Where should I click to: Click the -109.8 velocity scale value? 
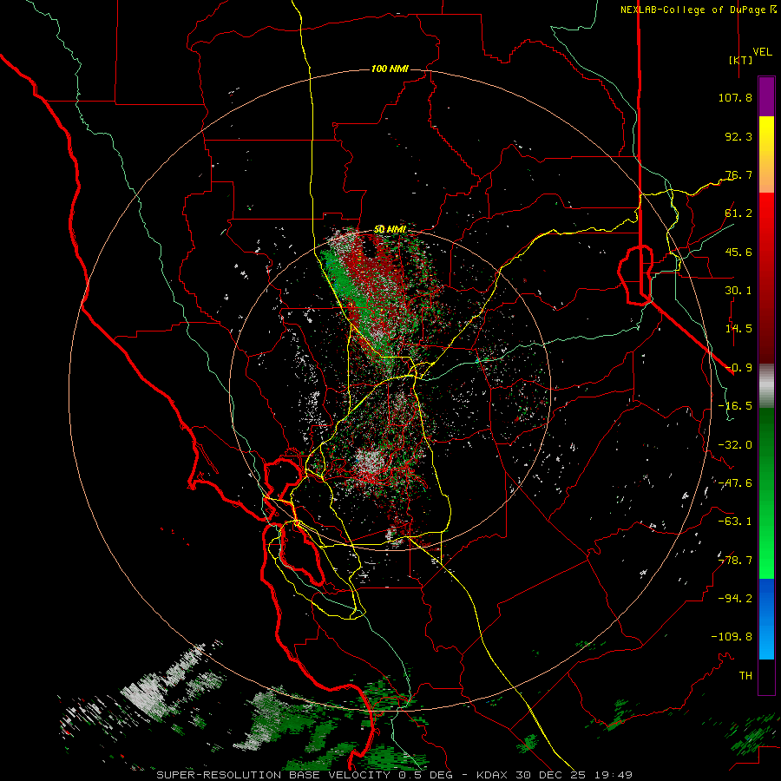tap(732, 637)
